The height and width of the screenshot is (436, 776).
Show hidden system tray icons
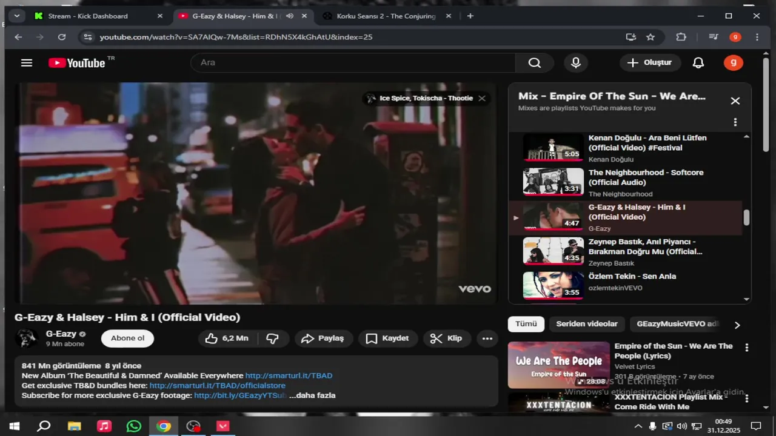pos(638,426)
